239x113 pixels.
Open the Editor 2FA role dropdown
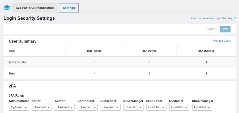coord(42,107)
